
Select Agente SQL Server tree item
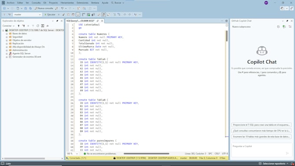tap(21, 53)
